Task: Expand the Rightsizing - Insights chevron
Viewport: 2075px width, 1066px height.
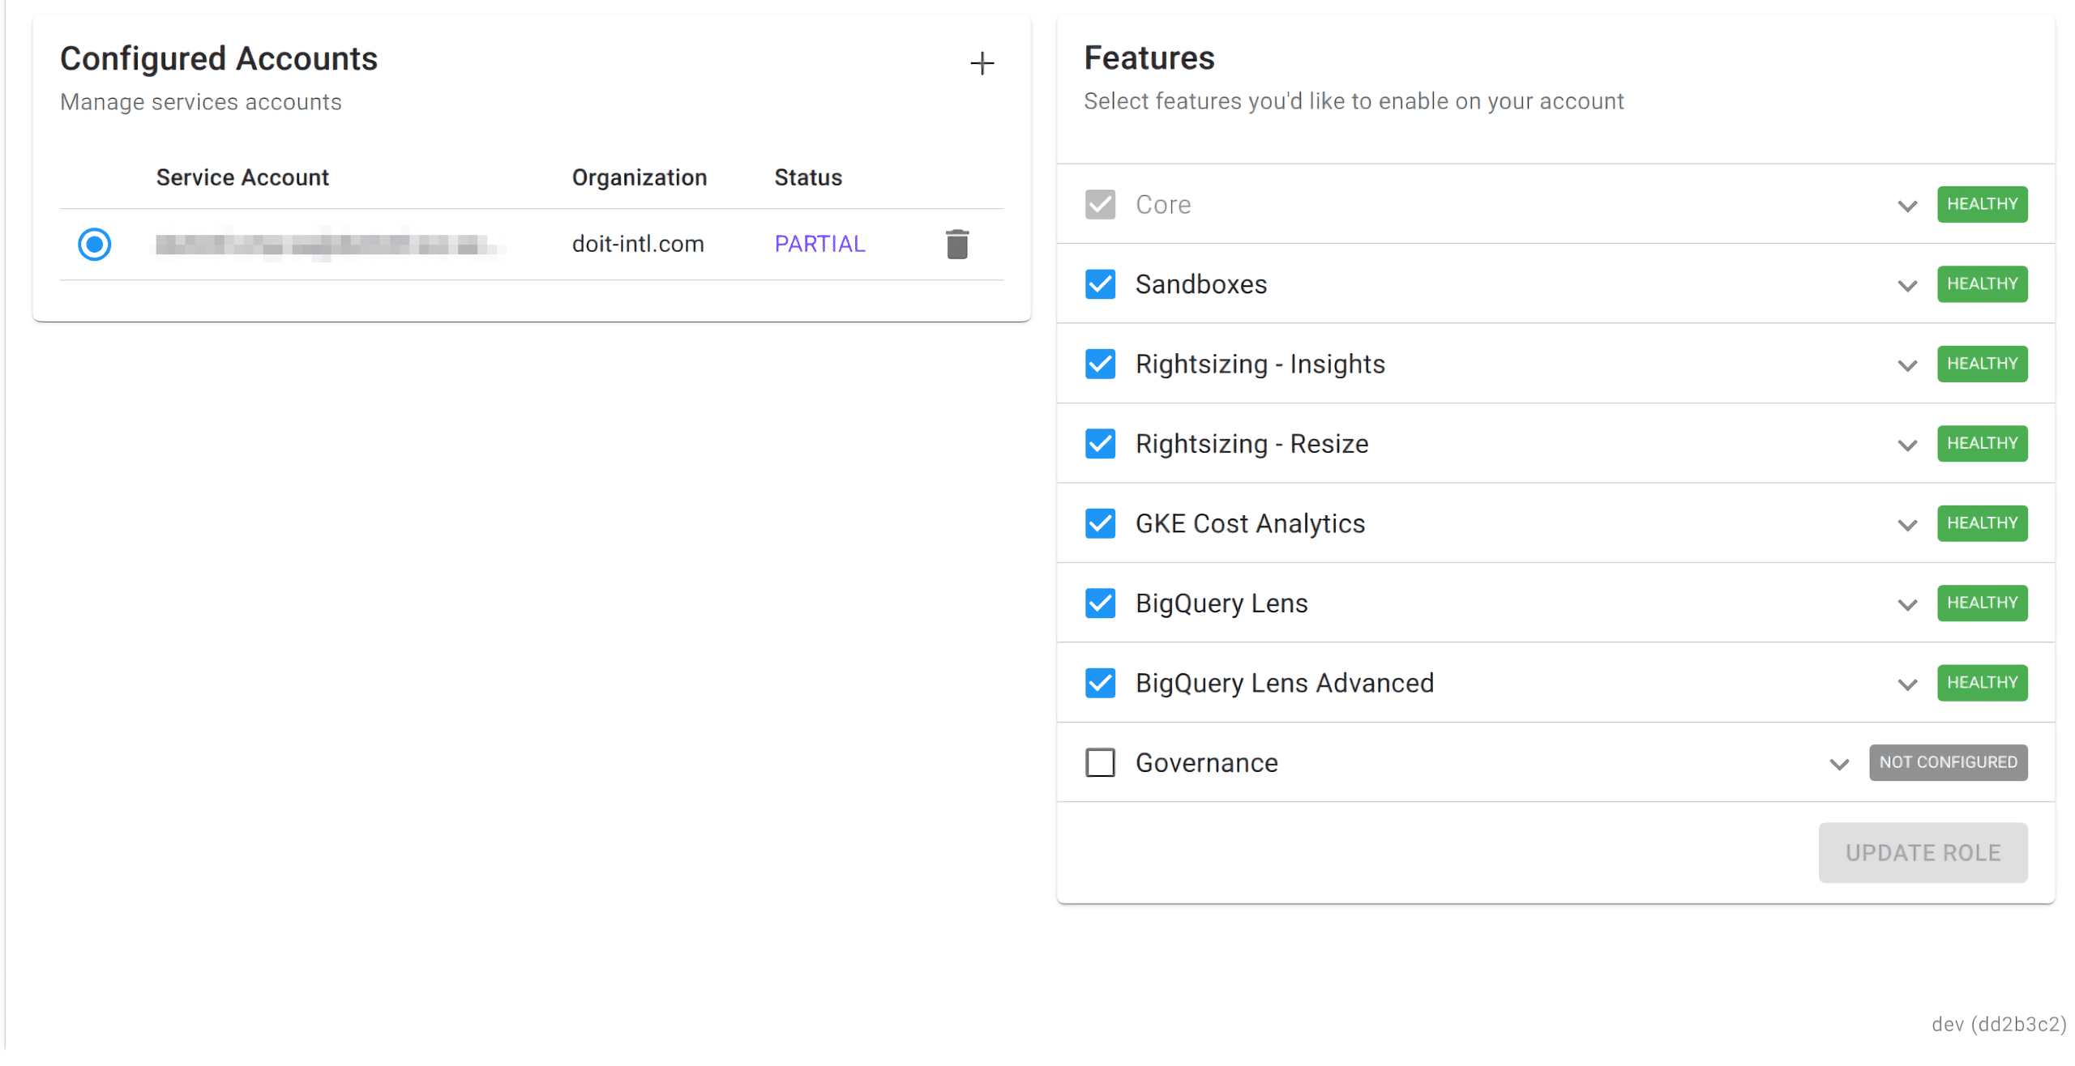Action: click(1906, 365)
